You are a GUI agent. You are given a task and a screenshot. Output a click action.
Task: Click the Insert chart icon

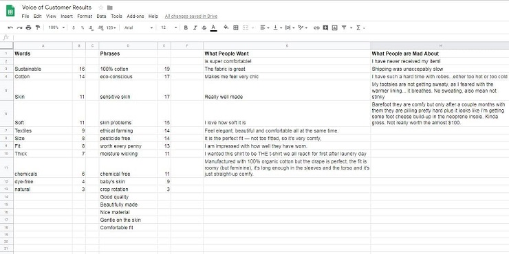pyautogui.click(x=334, y=28)
